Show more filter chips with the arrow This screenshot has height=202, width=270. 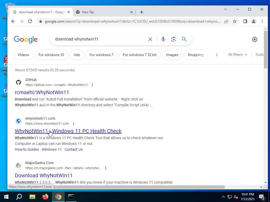(x=217, y=55)
